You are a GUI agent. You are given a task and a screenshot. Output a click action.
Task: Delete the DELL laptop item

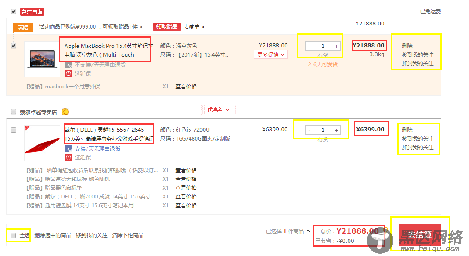coord(407,130)
